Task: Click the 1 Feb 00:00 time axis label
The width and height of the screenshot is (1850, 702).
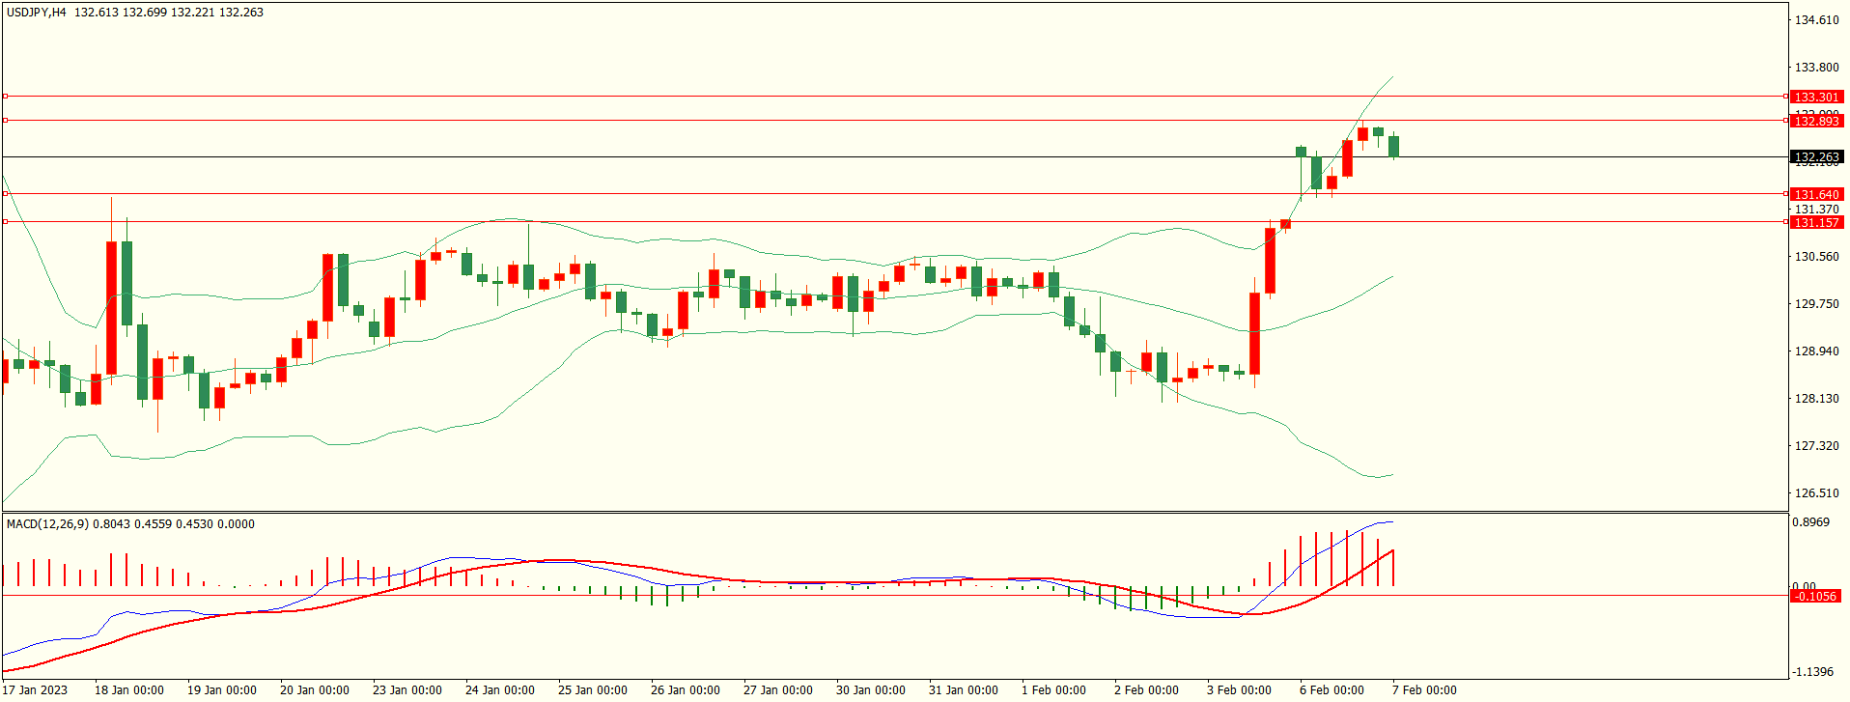Action: pos(1053,689)
